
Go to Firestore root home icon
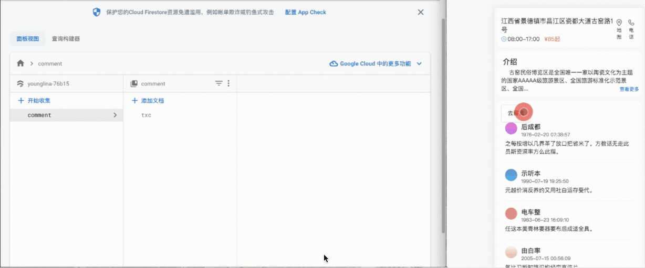tap(20, 63)
